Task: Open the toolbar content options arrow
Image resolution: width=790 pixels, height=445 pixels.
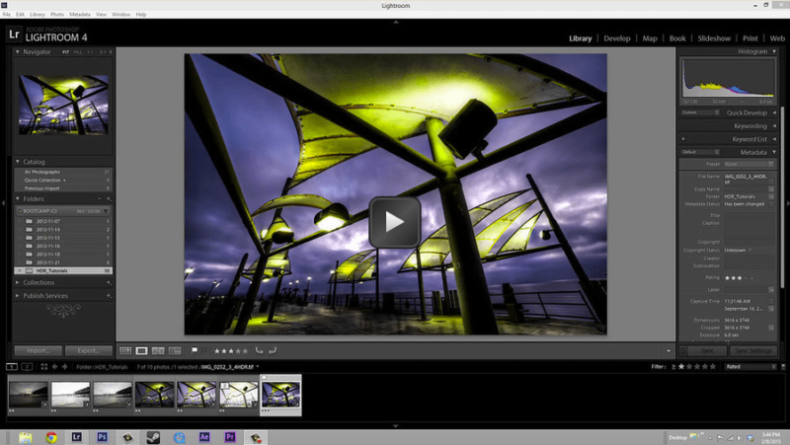Action: tap(669, 351)
